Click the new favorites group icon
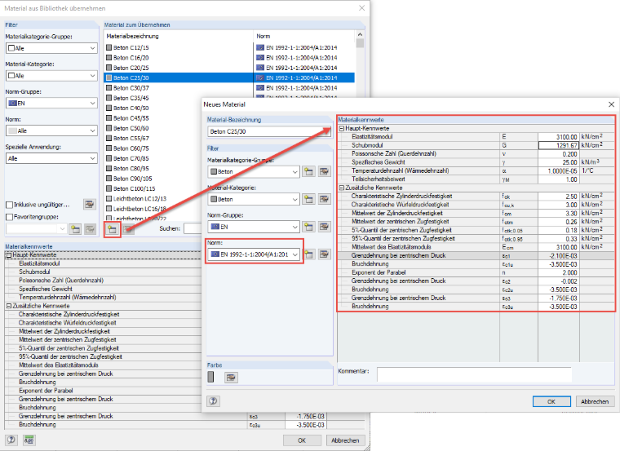 coord(75,229)
